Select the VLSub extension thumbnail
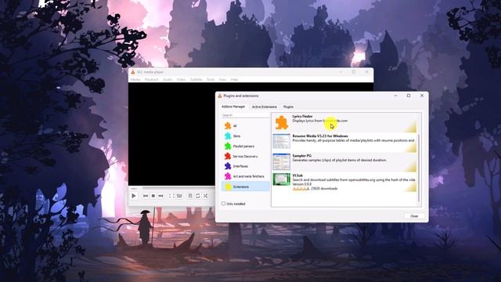 coord(282,179)
